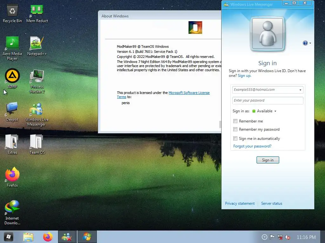Image resolution: width=325 pixels, height=243 pixels.
Task: Open the Microsoft Software License Terms link
Action: [x=189, y=93]
